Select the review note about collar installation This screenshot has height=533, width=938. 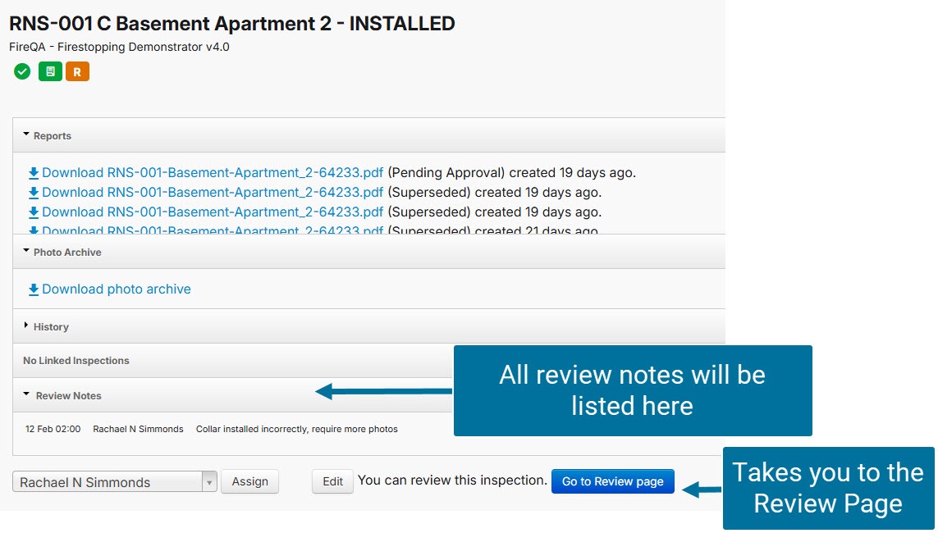[296, 429]
